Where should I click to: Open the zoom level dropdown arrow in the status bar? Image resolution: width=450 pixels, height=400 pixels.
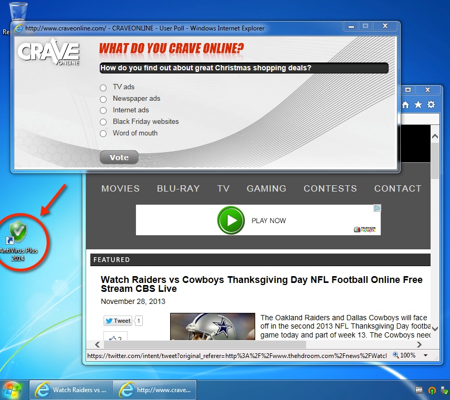tap(426, 355)
